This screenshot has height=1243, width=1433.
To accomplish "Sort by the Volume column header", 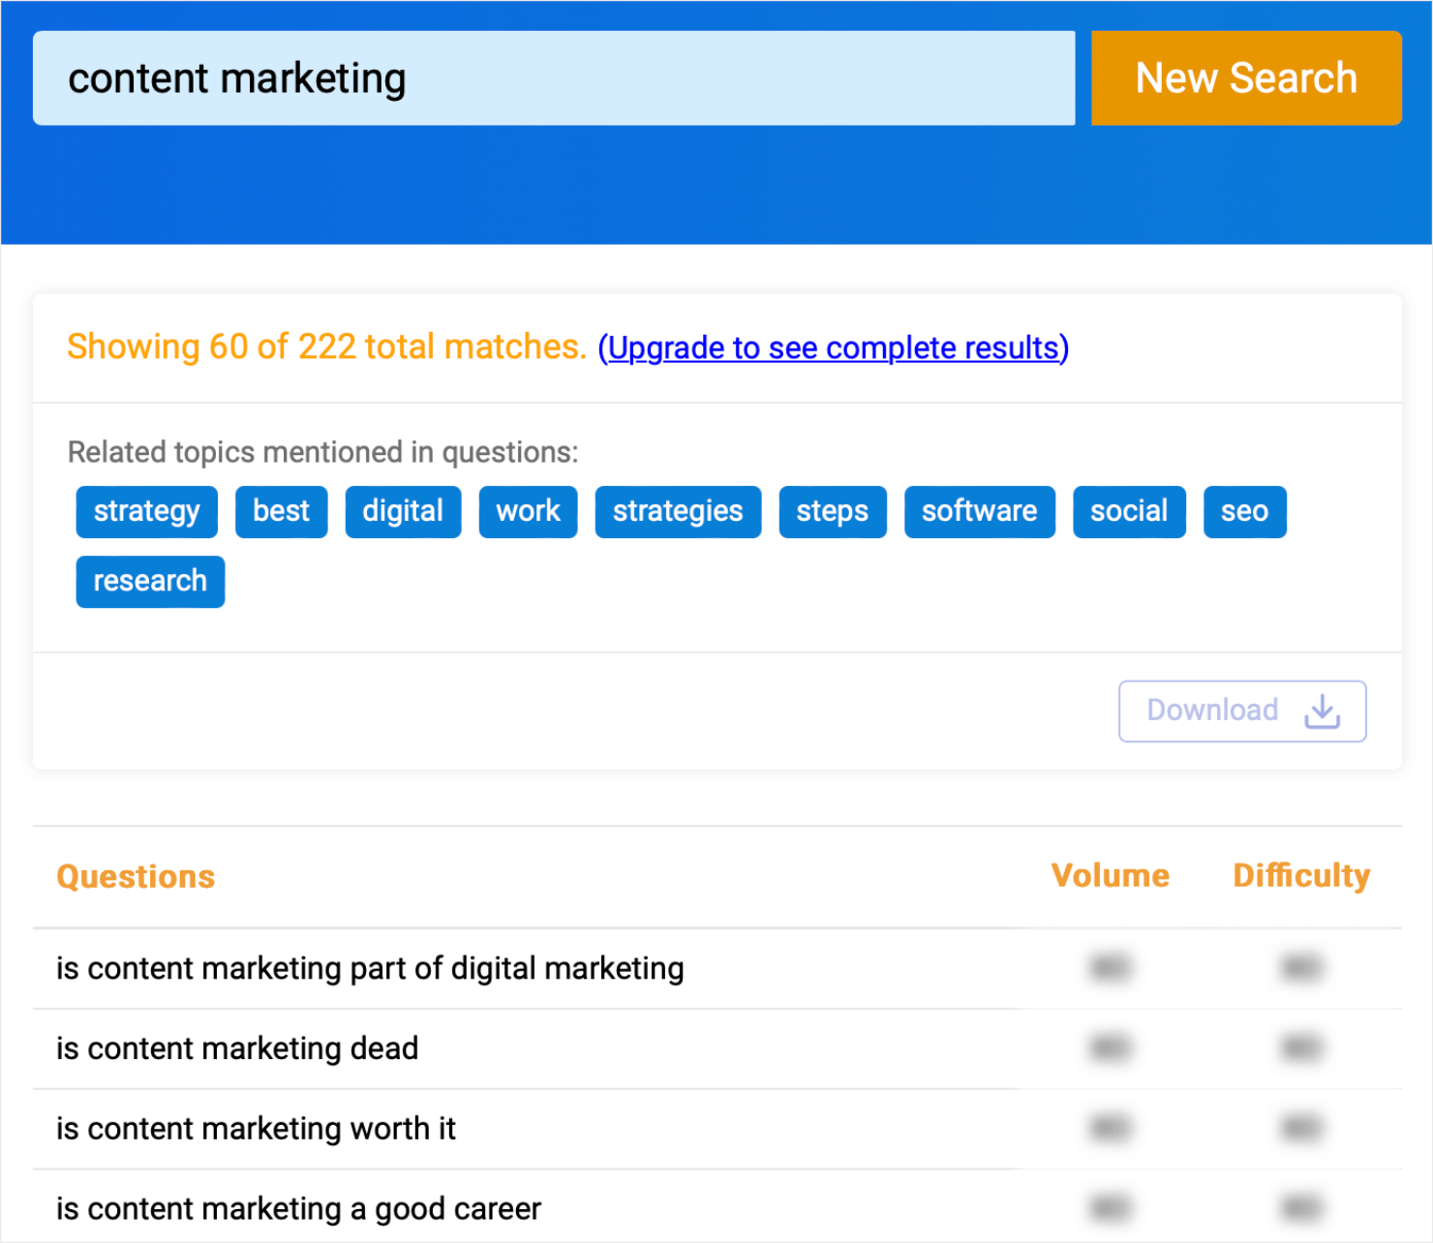I will [x=1110, y=875].
